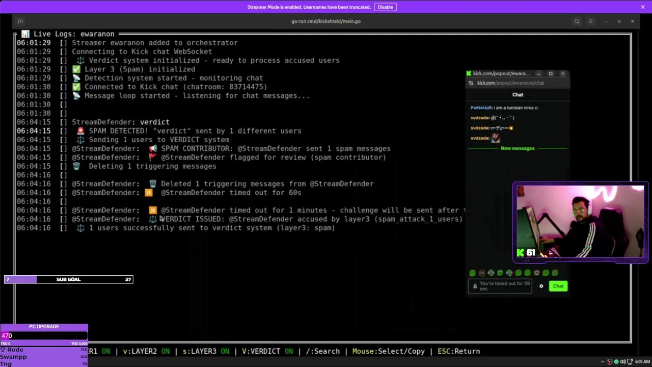652x367 pixels.
Task: Dismiss the Streamer Mode banner with its X
Action: coord(643,7)
